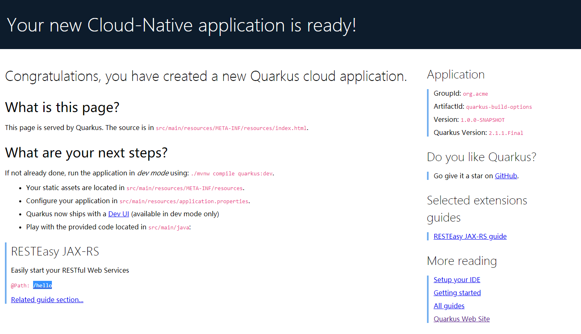Click the 'Selected extensions guides' heading
Screen dimensions: 581x334
click(477, 209)
